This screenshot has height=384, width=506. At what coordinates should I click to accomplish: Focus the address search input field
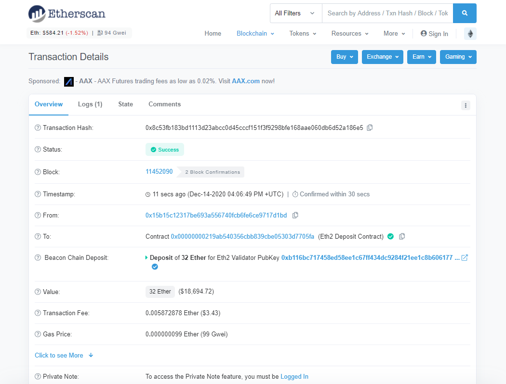[387, 13]
